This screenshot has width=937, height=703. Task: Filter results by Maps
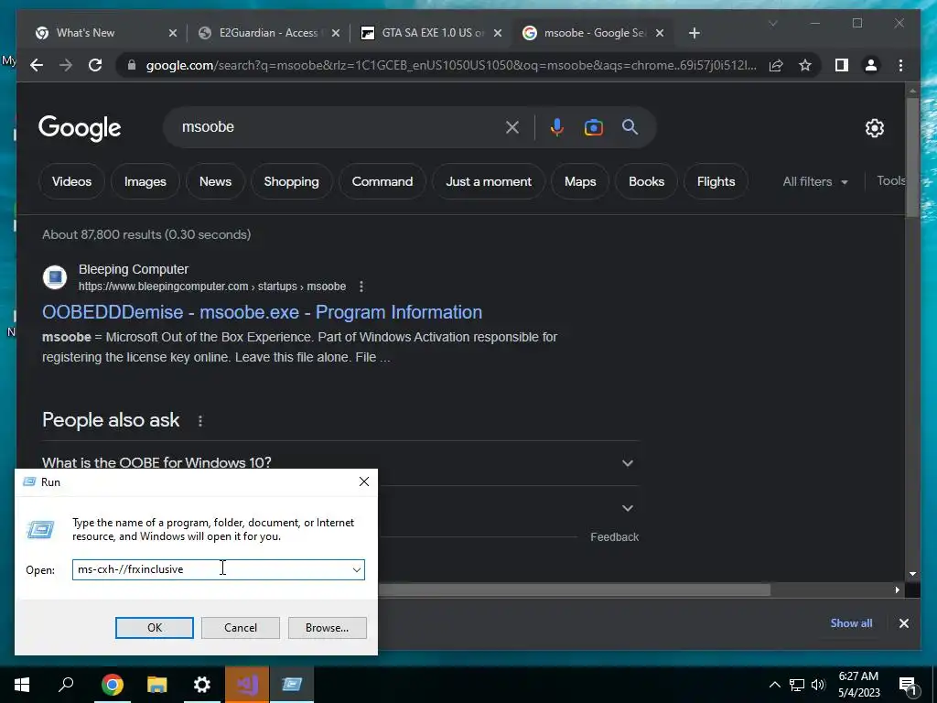[580, 181]
